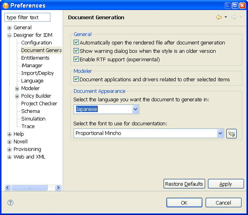Viewport: 248px width, 215px height.
Task: Toggle the show warning dialog checkbox
Action: coord(76,51)
